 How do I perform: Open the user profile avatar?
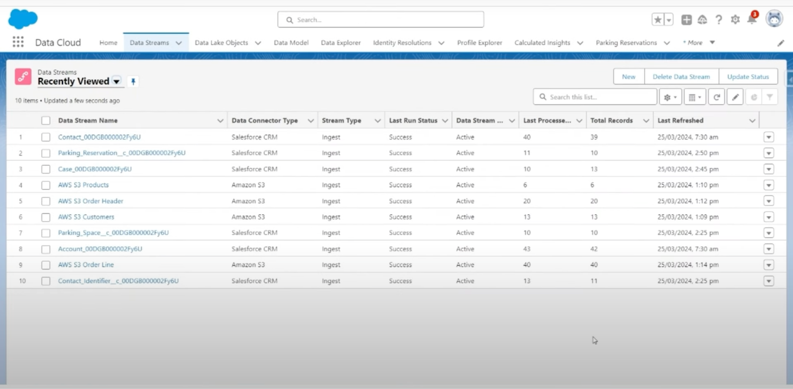774,19
